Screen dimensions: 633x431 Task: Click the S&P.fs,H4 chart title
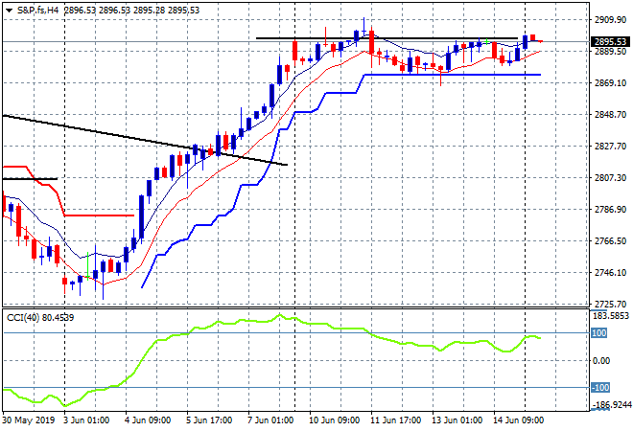coord(37,11)
